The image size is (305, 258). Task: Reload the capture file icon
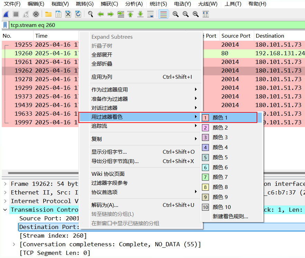pyautogui.click(x=78, y=14)
